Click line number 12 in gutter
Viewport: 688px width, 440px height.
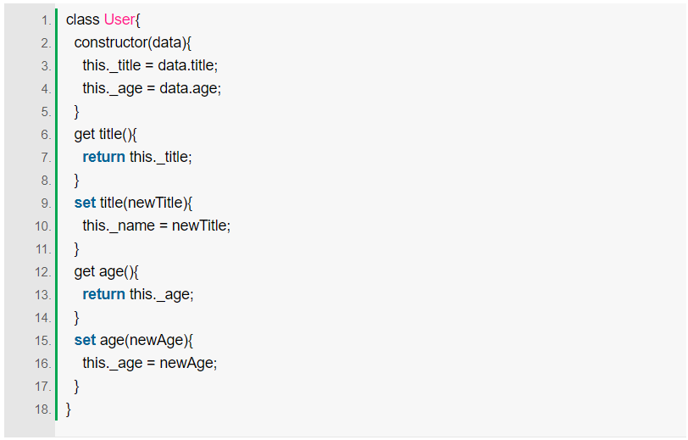pos(43,272)
